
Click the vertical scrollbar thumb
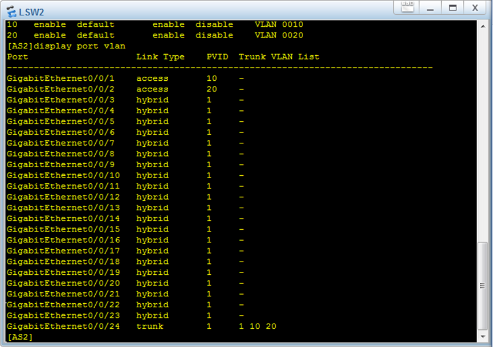(483, 286)
